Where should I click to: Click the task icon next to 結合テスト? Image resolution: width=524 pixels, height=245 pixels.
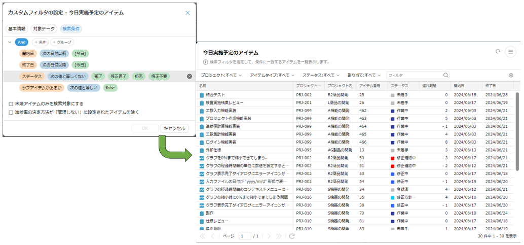pos(201,95)
